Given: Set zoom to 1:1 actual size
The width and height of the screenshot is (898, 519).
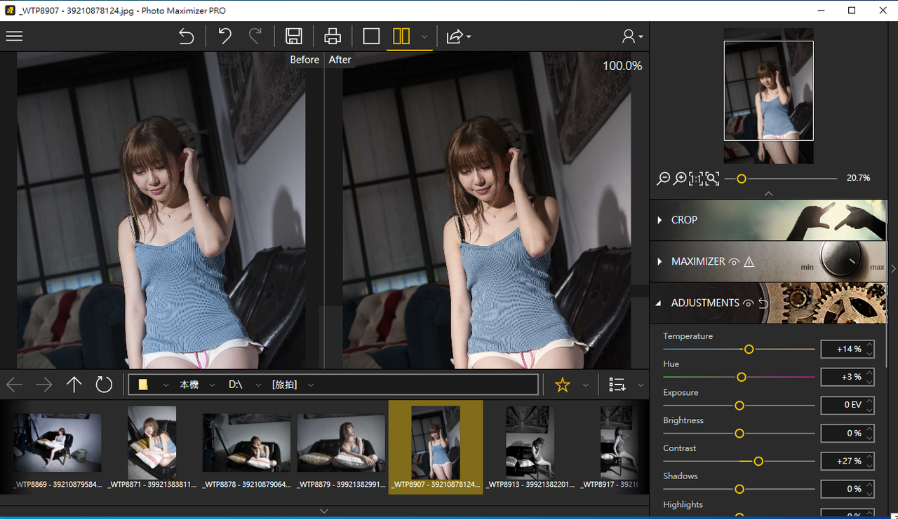Looking at the screenshot, I should click(695, 179).
